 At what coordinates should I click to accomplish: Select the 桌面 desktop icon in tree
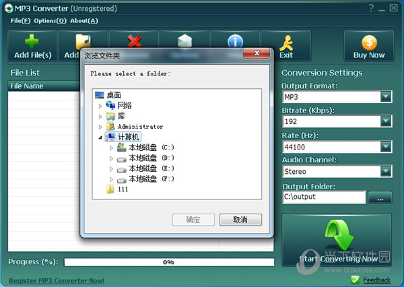coord(100,95)
